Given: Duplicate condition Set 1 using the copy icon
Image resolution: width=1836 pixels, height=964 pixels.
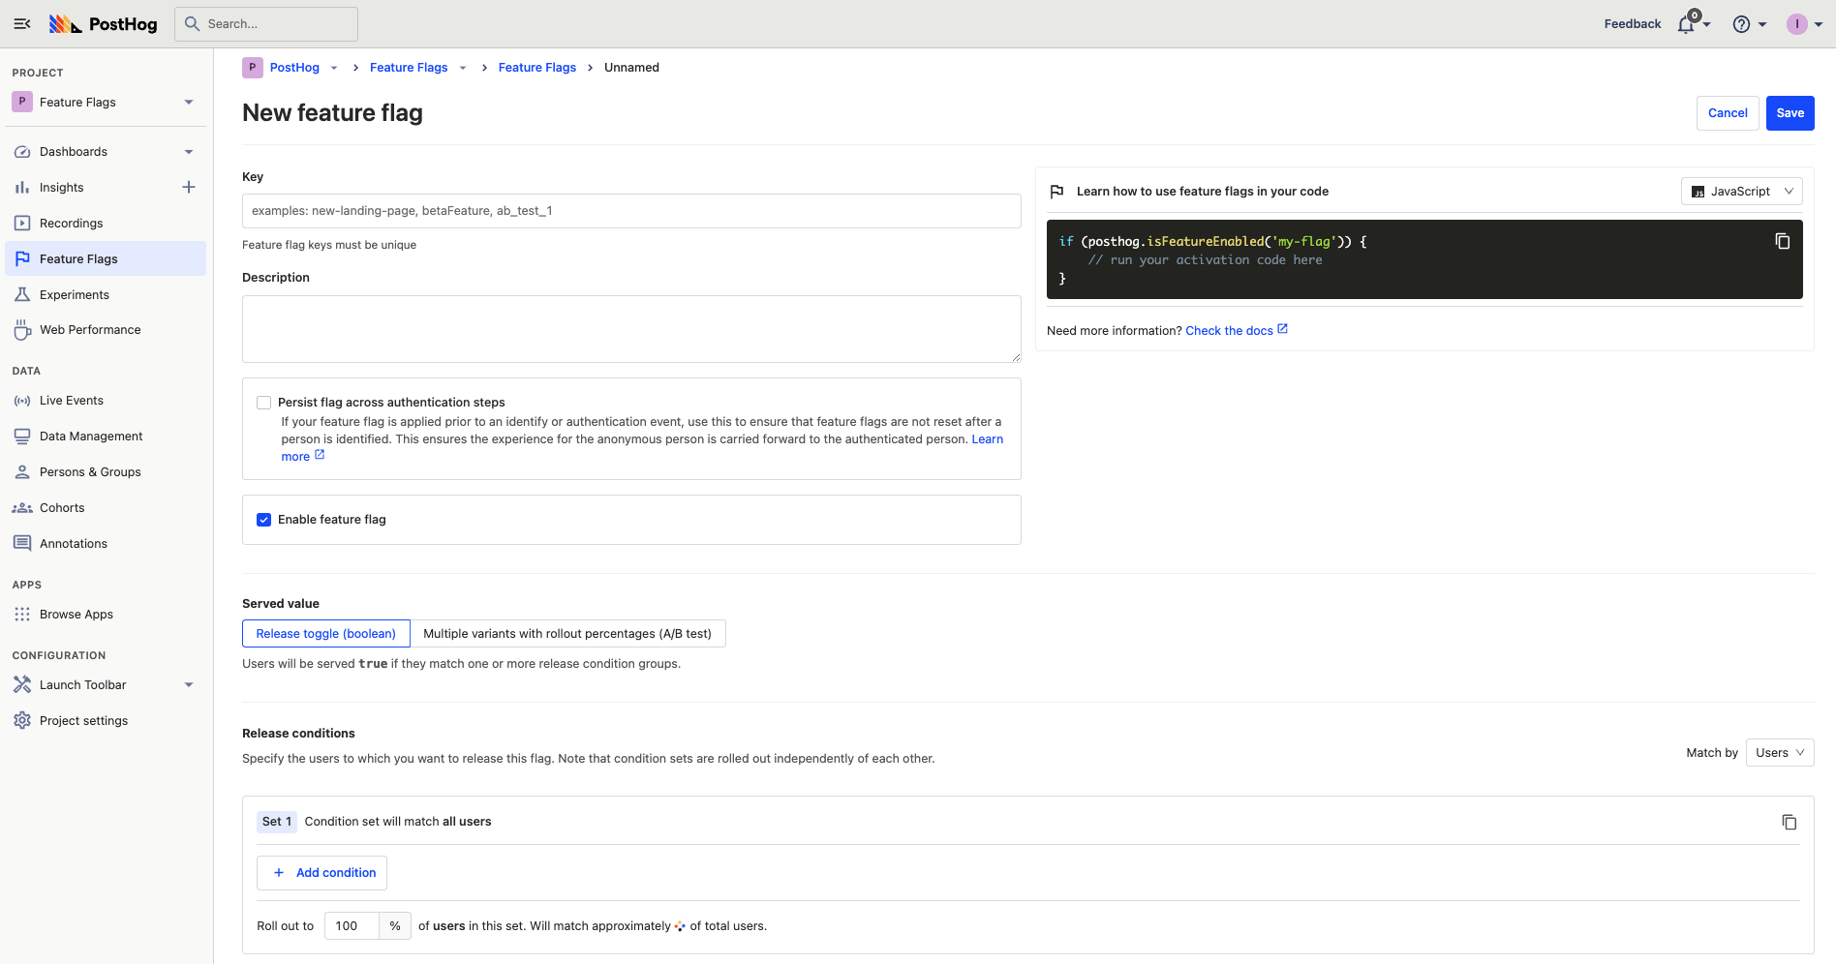Looking at the screenshot, I should [x=1789, y=822].
